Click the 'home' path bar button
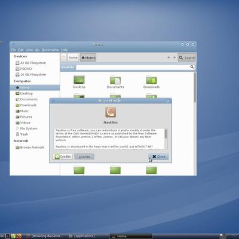Image resolution: width=239 pixels, height=239 pixels. 73,57
